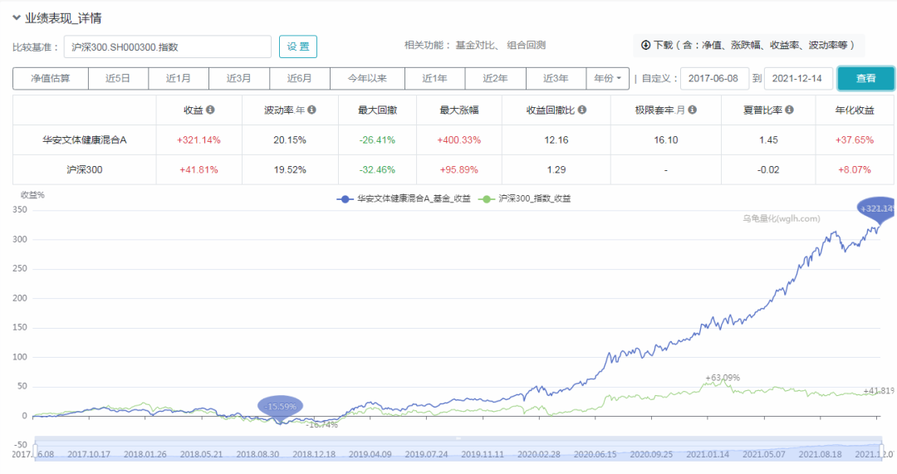
Task: Click the 沪深300 row label
Action: (85, 170)
